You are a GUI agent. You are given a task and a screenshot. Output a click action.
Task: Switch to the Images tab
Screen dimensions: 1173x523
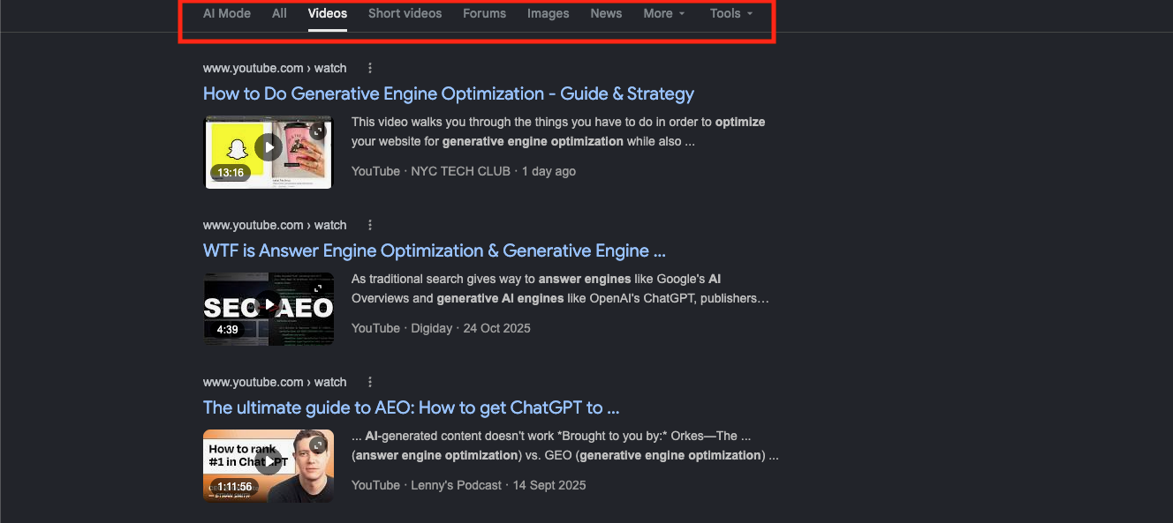point(548,13)
